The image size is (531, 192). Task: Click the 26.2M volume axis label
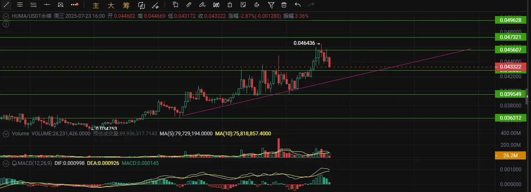(x=510, y=156)
